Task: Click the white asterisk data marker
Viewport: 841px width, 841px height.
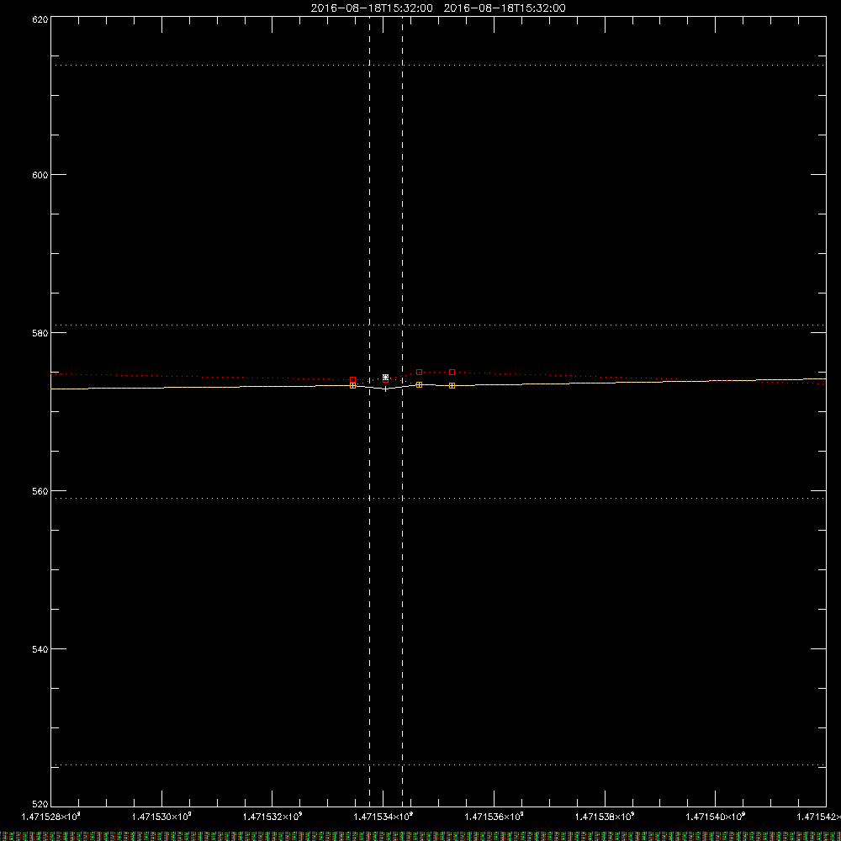Action: tap(386, 378)
